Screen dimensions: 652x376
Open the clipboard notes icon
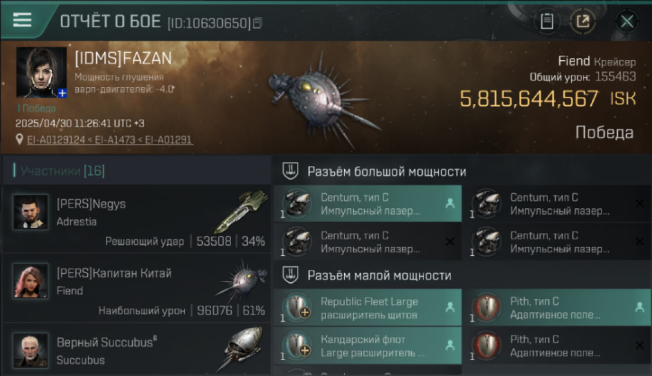click(x=547, y=22)
